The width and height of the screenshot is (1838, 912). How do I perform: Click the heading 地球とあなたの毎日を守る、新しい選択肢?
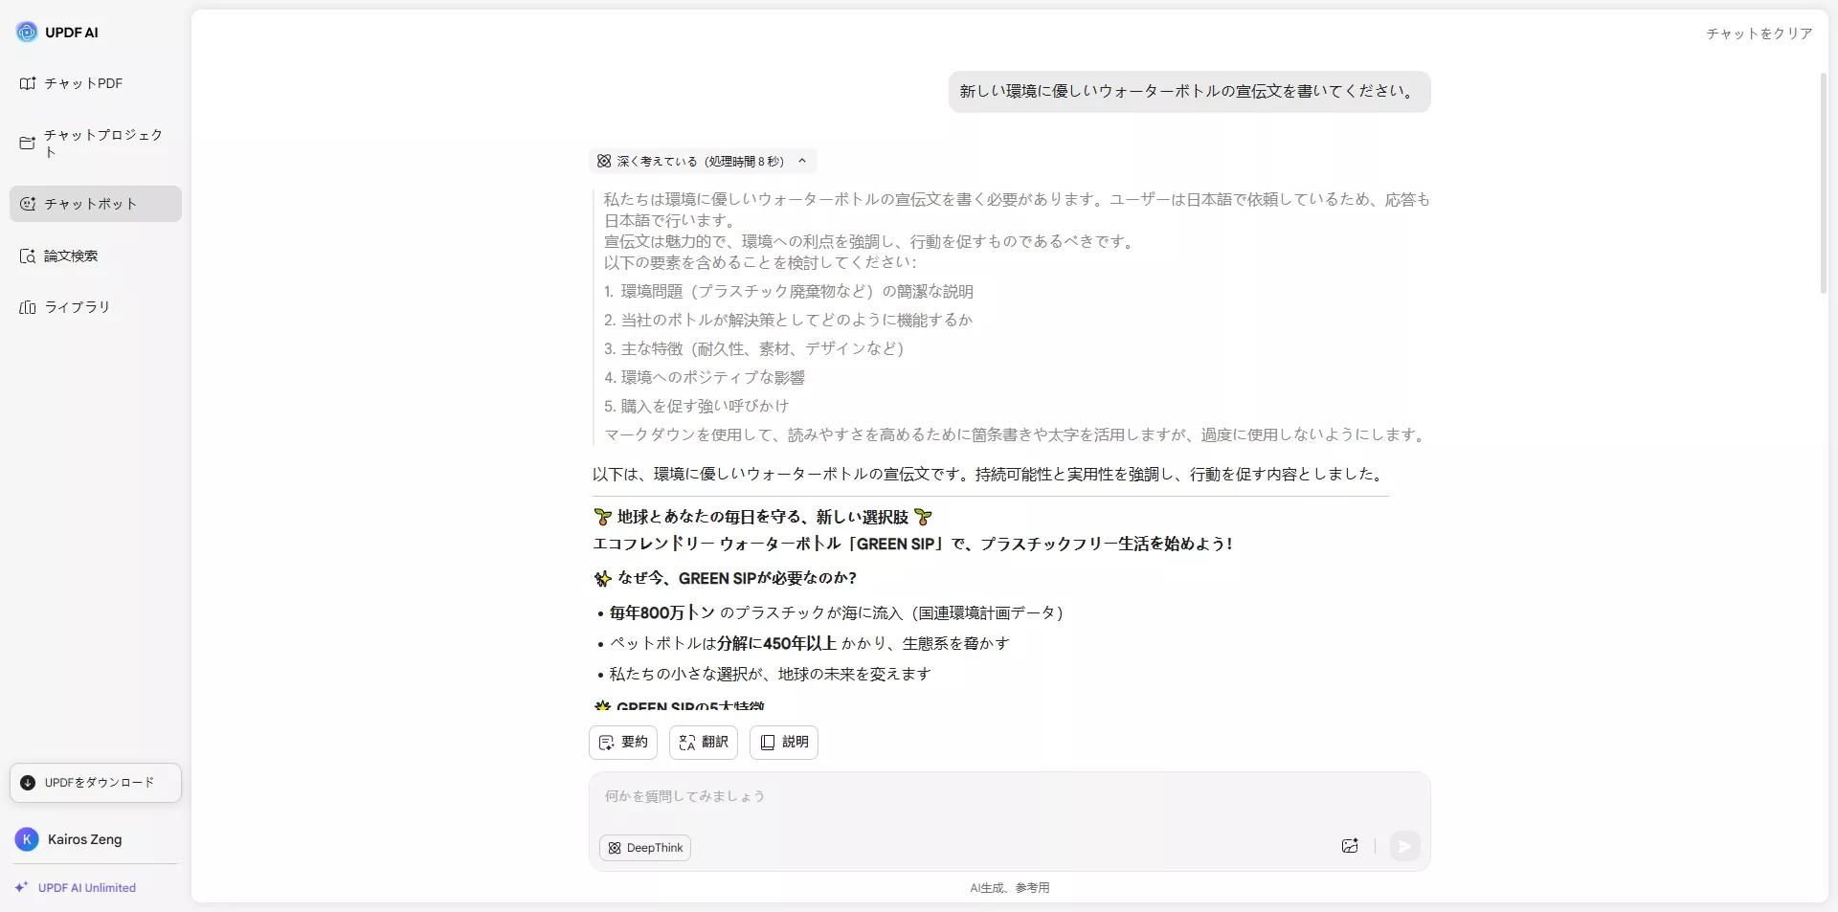(762, 517)
